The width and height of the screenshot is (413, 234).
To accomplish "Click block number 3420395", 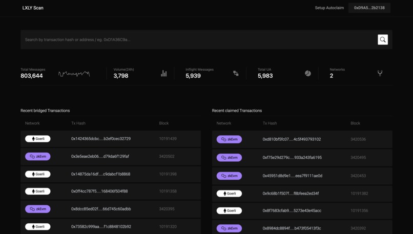I will point(167,209).
